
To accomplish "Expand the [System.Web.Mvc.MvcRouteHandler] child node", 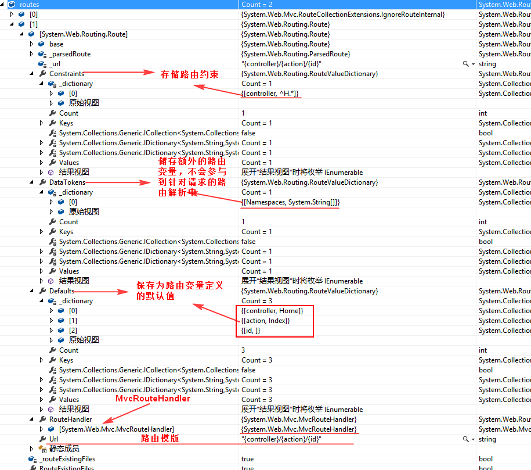I will [x=41, y=429].
